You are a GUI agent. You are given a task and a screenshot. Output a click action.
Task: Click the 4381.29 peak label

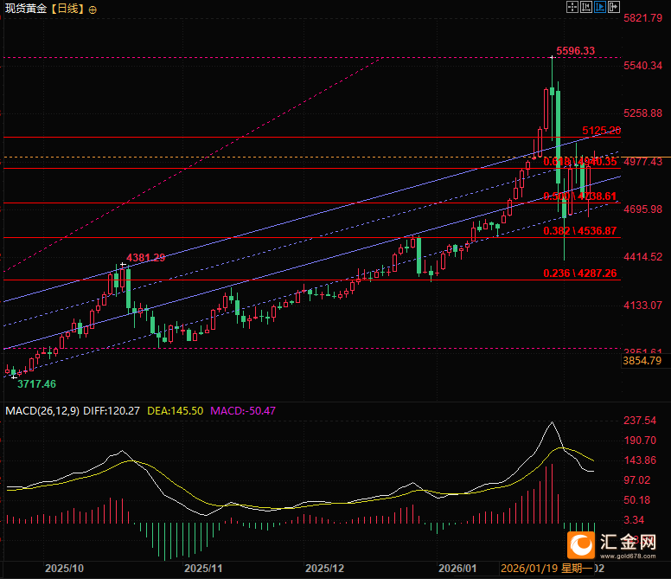pos(145,257)
